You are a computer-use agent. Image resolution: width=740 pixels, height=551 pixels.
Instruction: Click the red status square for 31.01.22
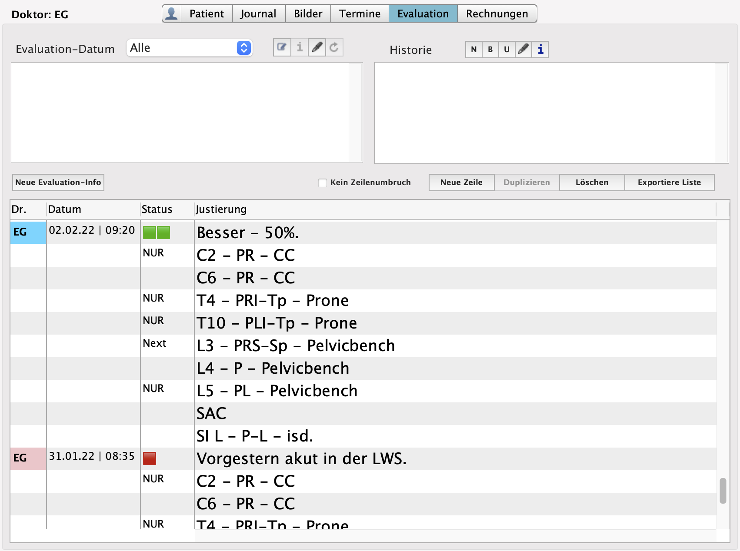click(x=150, y=458)
